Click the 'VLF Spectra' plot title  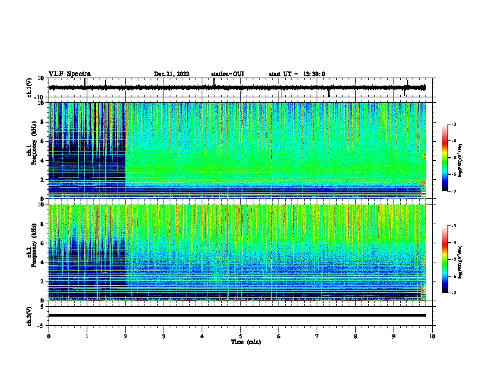tap(69, 74)
